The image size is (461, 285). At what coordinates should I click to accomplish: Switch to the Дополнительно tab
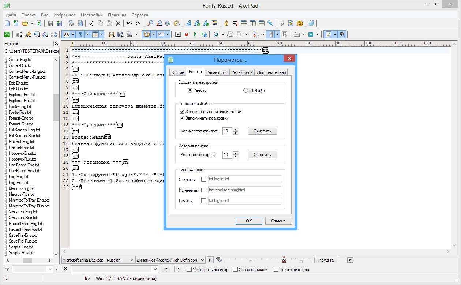pos(271,72)
